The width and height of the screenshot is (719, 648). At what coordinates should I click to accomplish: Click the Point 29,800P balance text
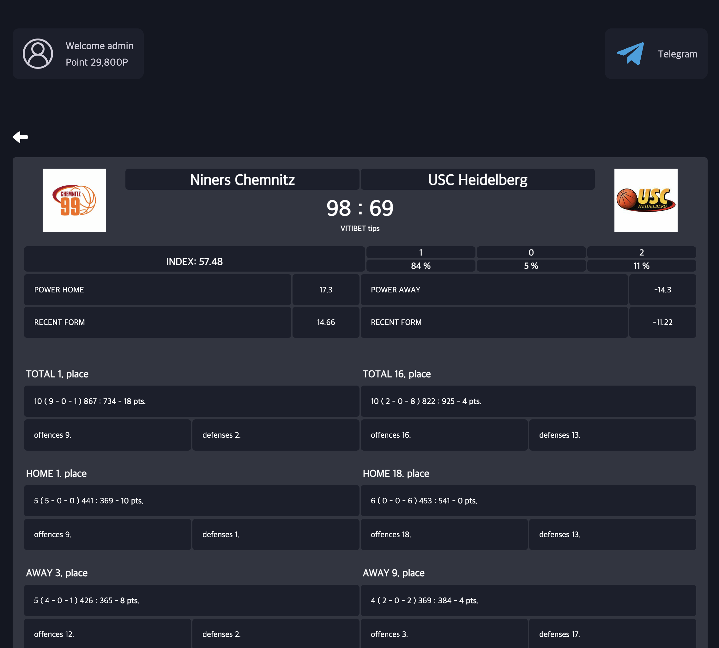[x=96, y=62]
